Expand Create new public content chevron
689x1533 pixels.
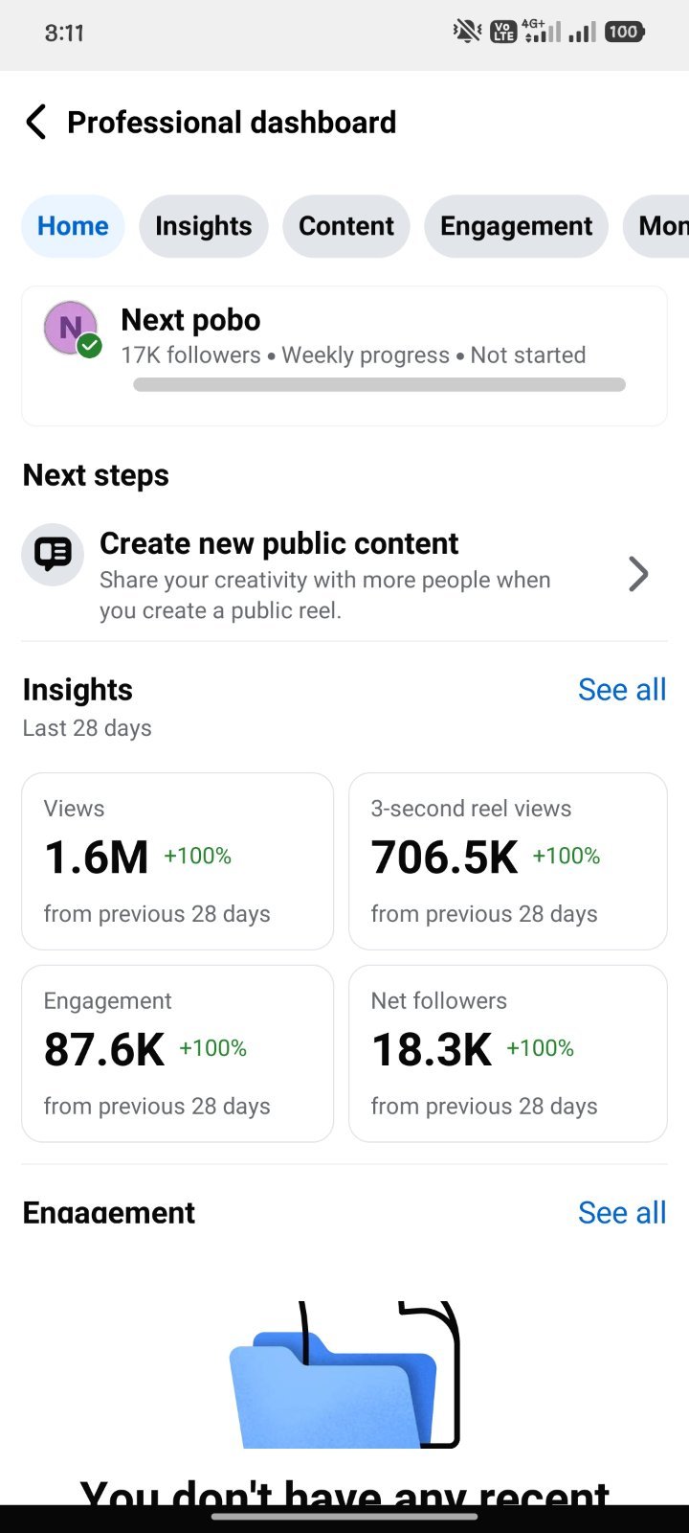[x=638, y=574]
